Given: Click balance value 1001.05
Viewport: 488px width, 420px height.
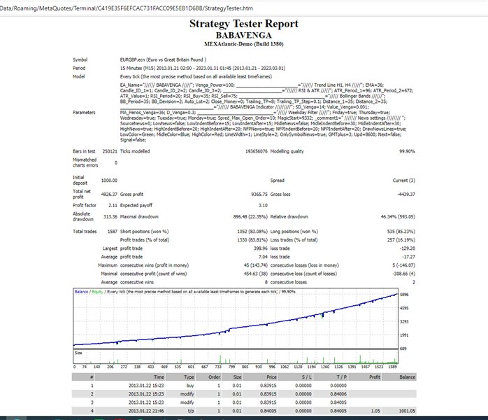Looking at the screenshot, I should coord(407,411).
